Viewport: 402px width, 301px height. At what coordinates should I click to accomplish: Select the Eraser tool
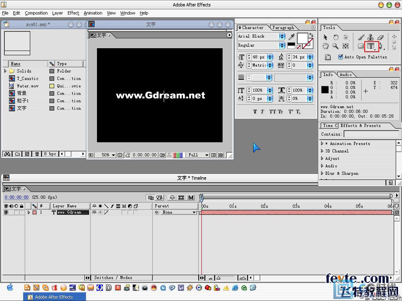380,37
